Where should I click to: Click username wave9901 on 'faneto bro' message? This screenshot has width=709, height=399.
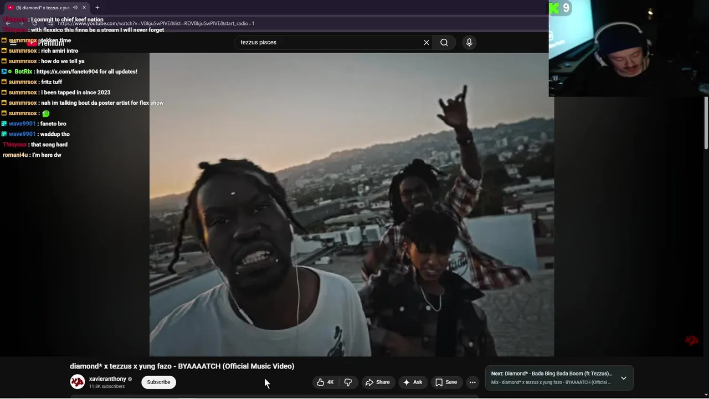coord(22,124)
